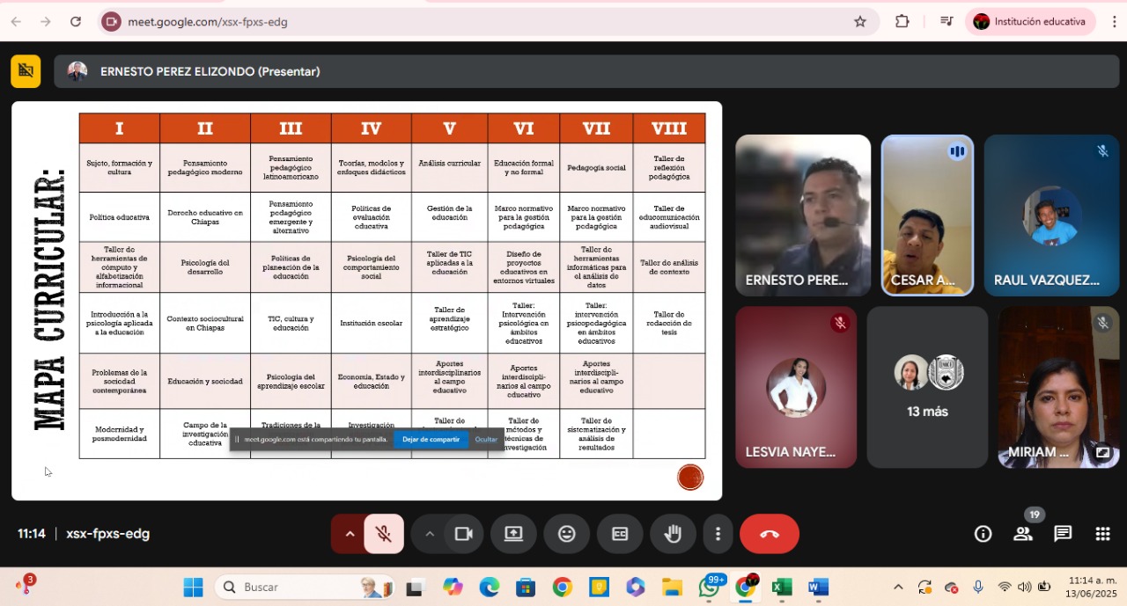Switch to Excel on the taskbar

(x=782, y=587)
